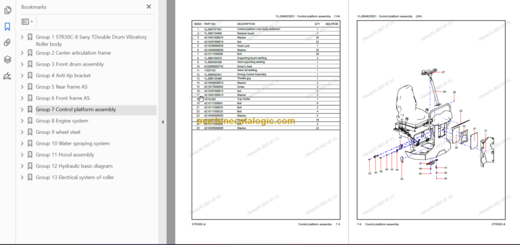Expand the Group 10 Water spraying system bookmark
This screenshot has width=520, height=245.
[x=22, y=143]
